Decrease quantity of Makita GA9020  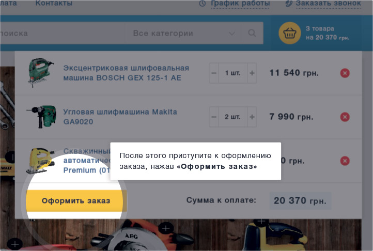coord(214,117)
